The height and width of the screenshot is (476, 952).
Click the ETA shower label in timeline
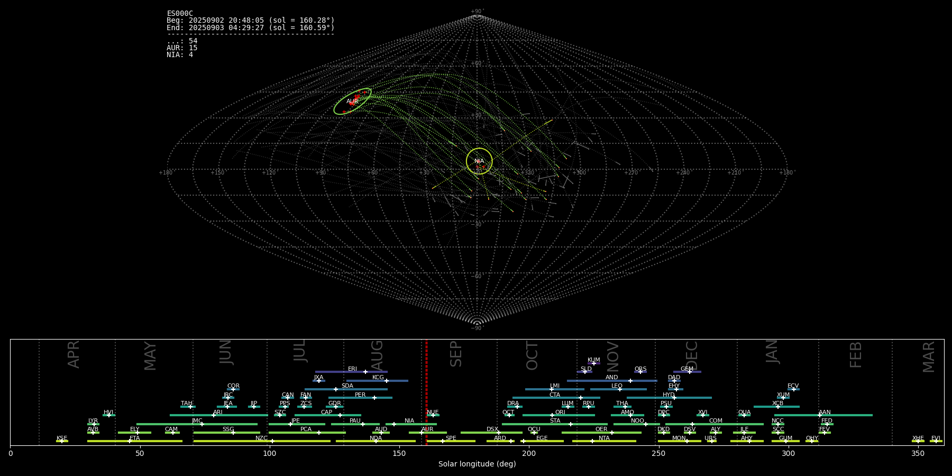135,438
